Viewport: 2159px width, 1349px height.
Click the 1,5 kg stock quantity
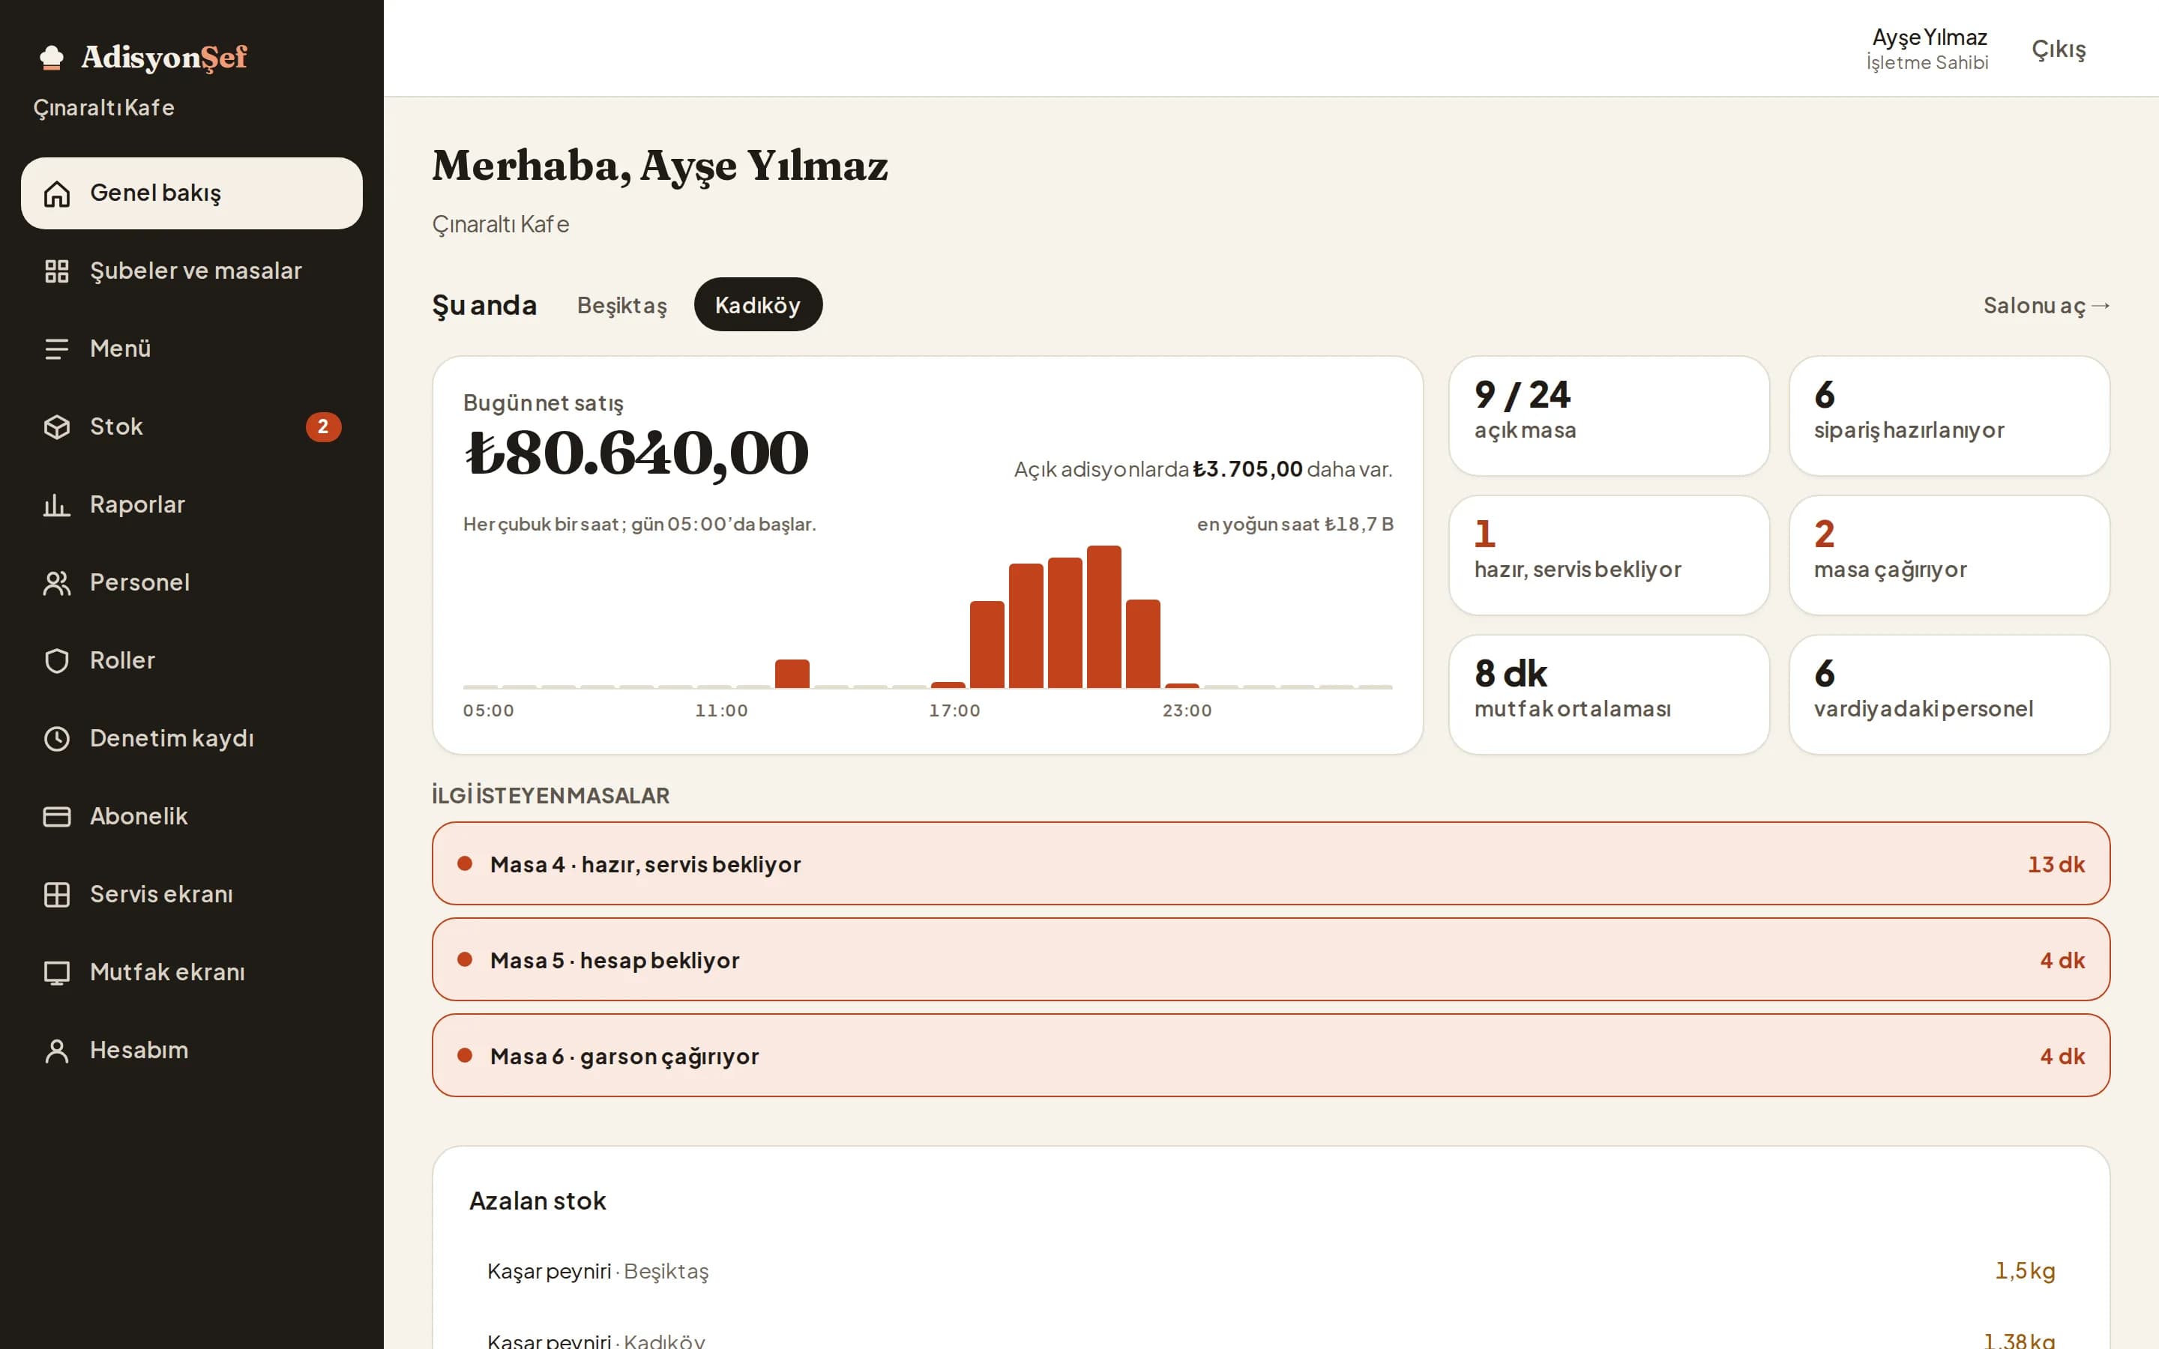[x=2024, y=1270]
